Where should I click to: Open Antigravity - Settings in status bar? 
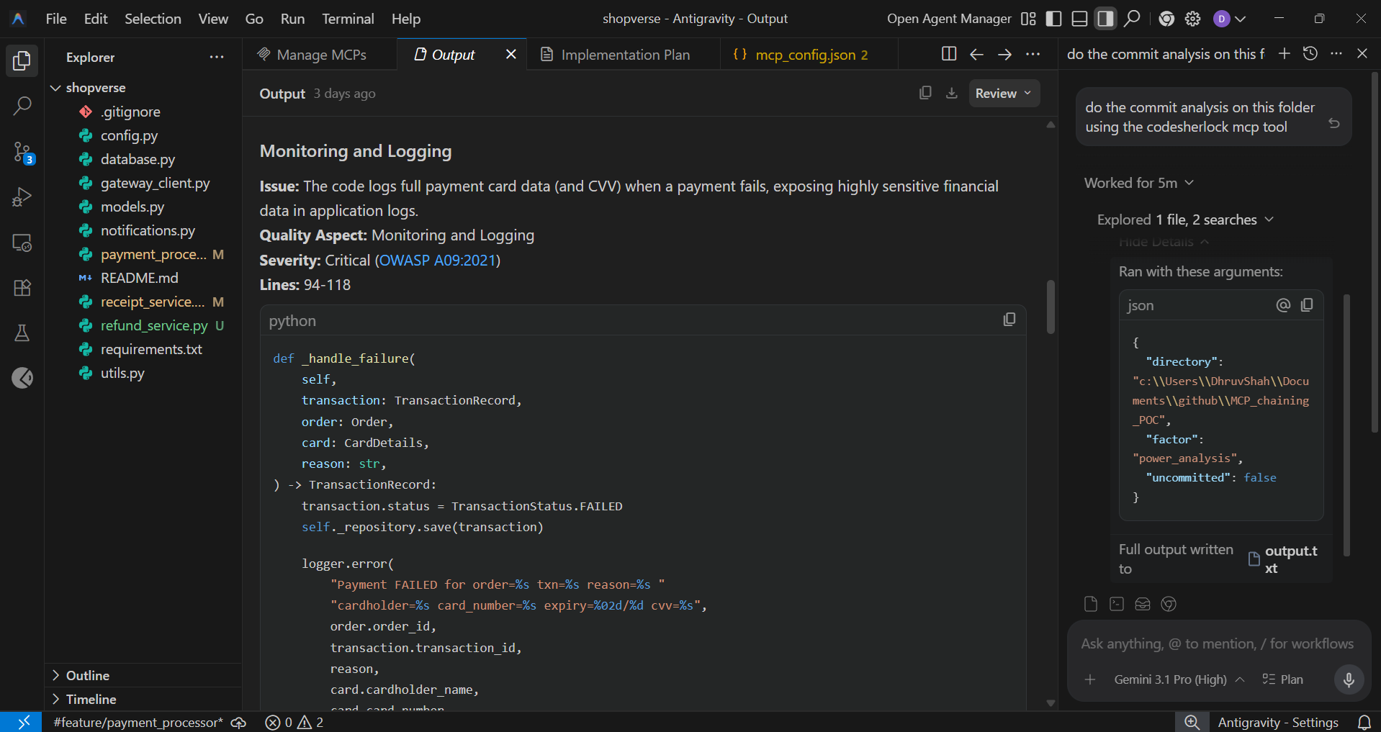pyautogui.click(x=1278, y=722)
